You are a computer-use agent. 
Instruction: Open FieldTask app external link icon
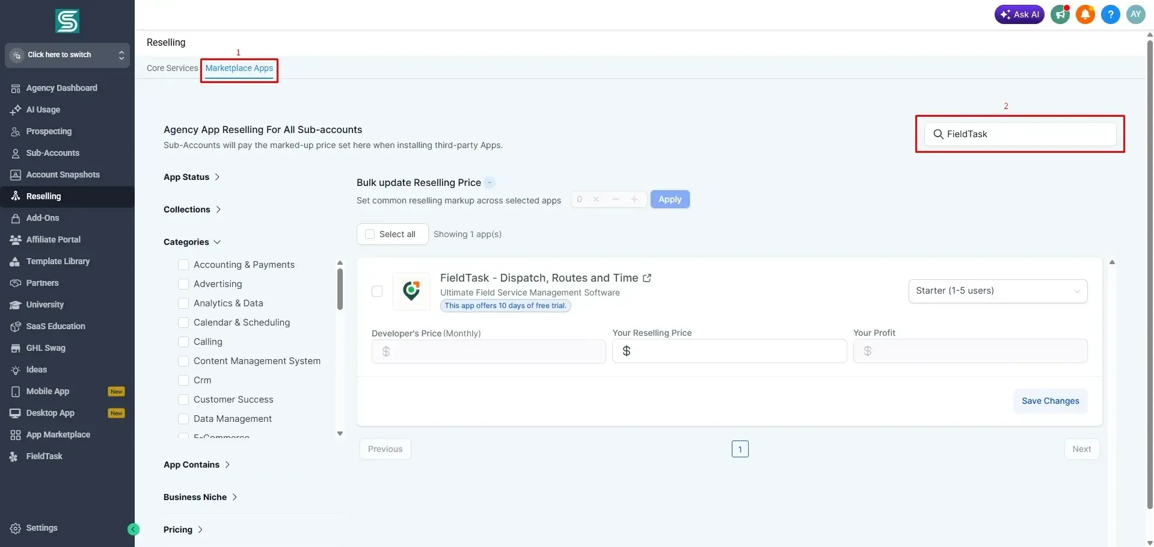pyautogui.click(x=647, y=278)
